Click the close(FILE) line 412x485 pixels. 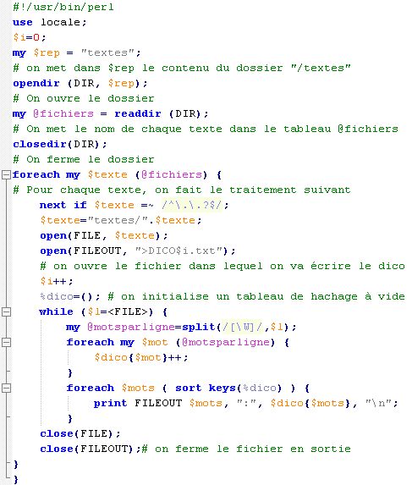[80, 433]
